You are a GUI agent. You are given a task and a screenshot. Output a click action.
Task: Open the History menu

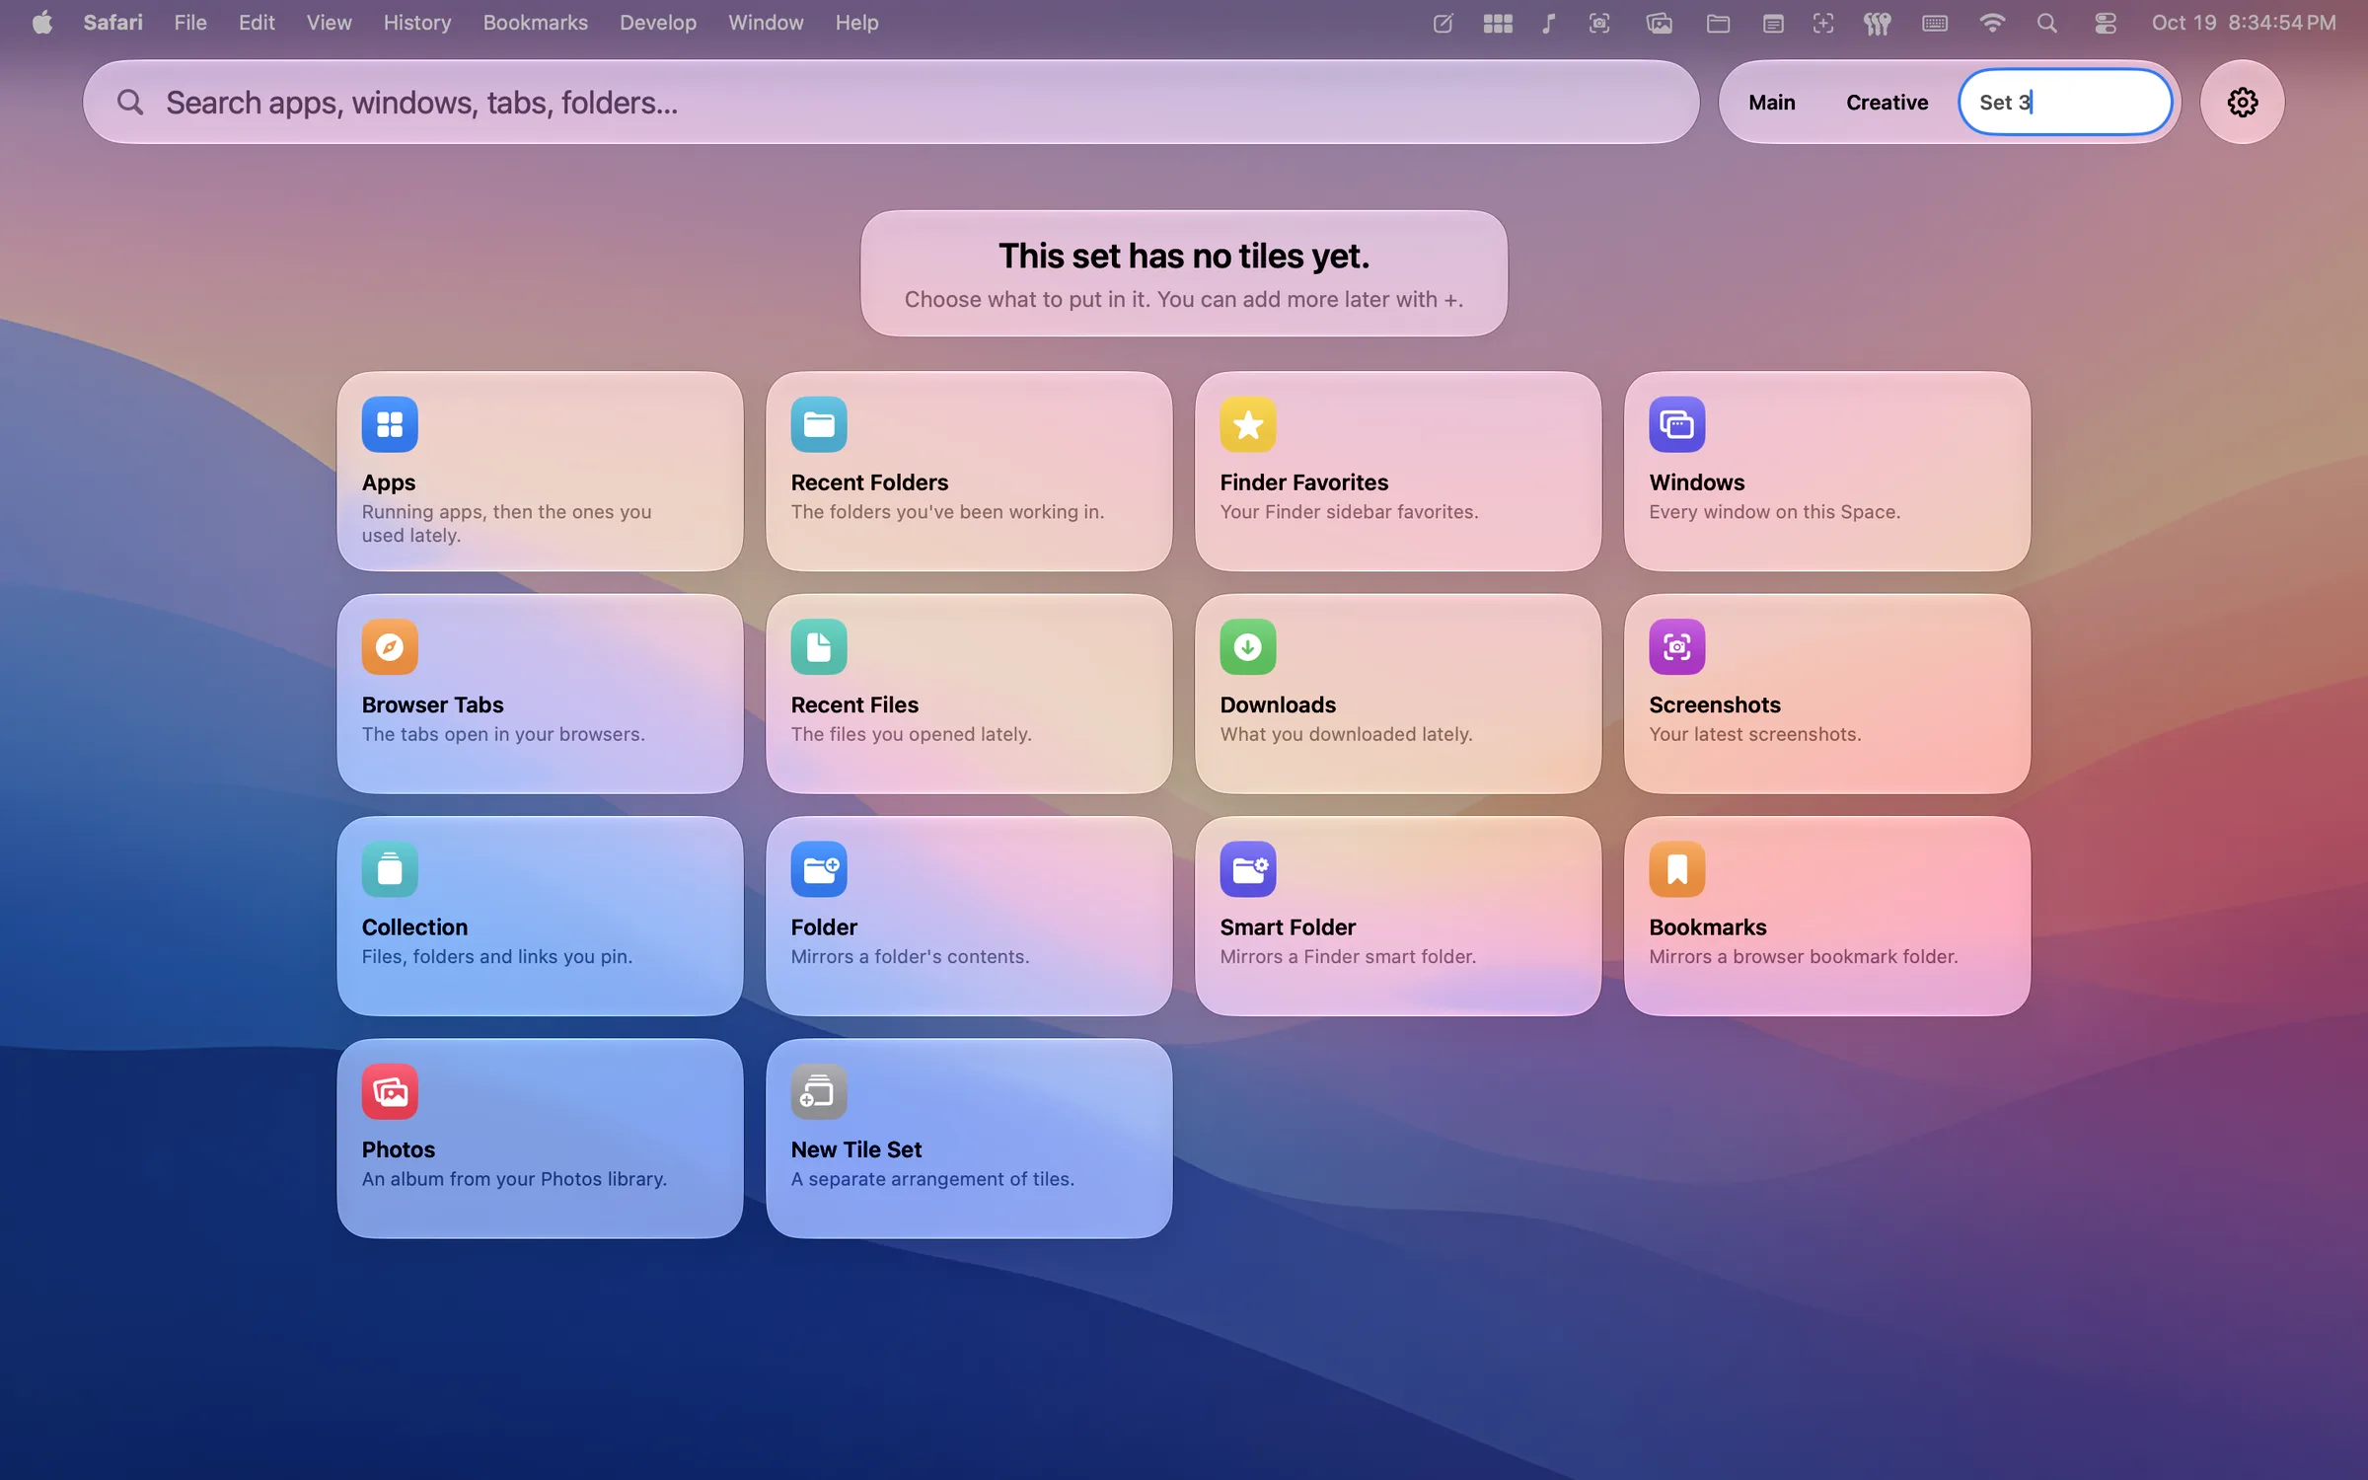(x=416, y=22)
